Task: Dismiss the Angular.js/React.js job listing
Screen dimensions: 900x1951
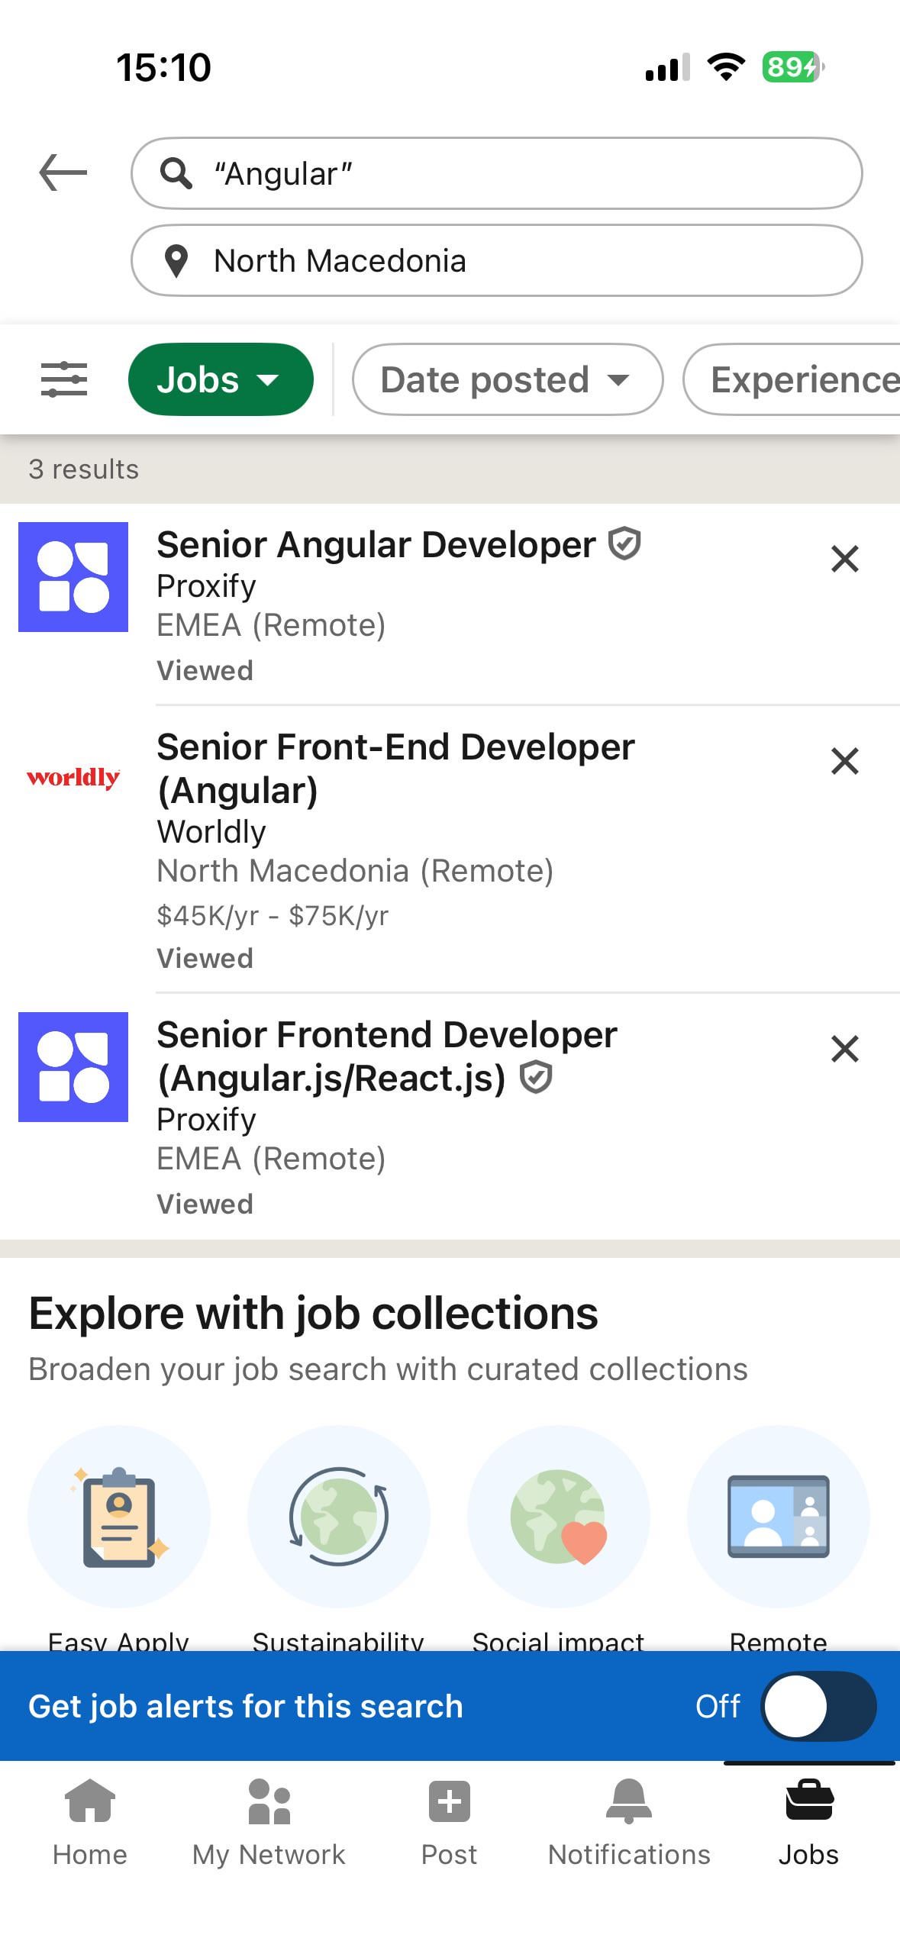Action: point(844,1049)
